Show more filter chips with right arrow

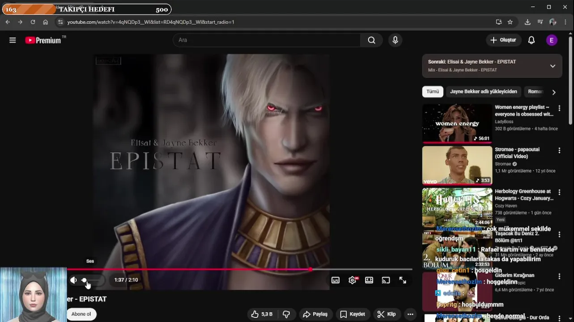(x=553, y=92)
